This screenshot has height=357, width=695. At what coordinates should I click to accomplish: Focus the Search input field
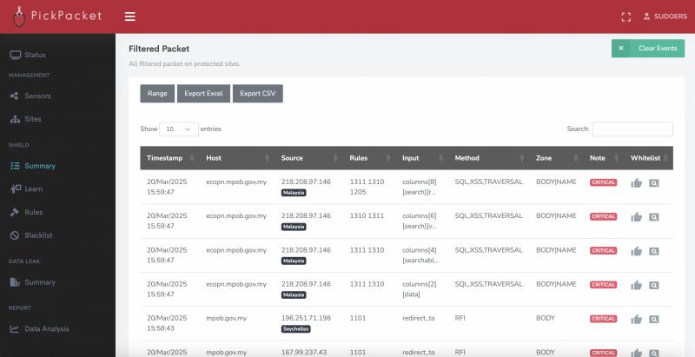[x=632, y=129]
